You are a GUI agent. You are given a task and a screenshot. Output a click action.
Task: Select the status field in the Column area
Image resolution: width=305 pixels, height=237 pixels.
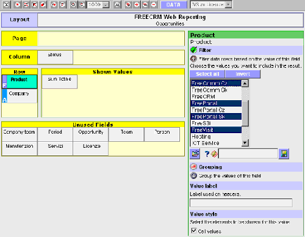click(x=55, y=57)
